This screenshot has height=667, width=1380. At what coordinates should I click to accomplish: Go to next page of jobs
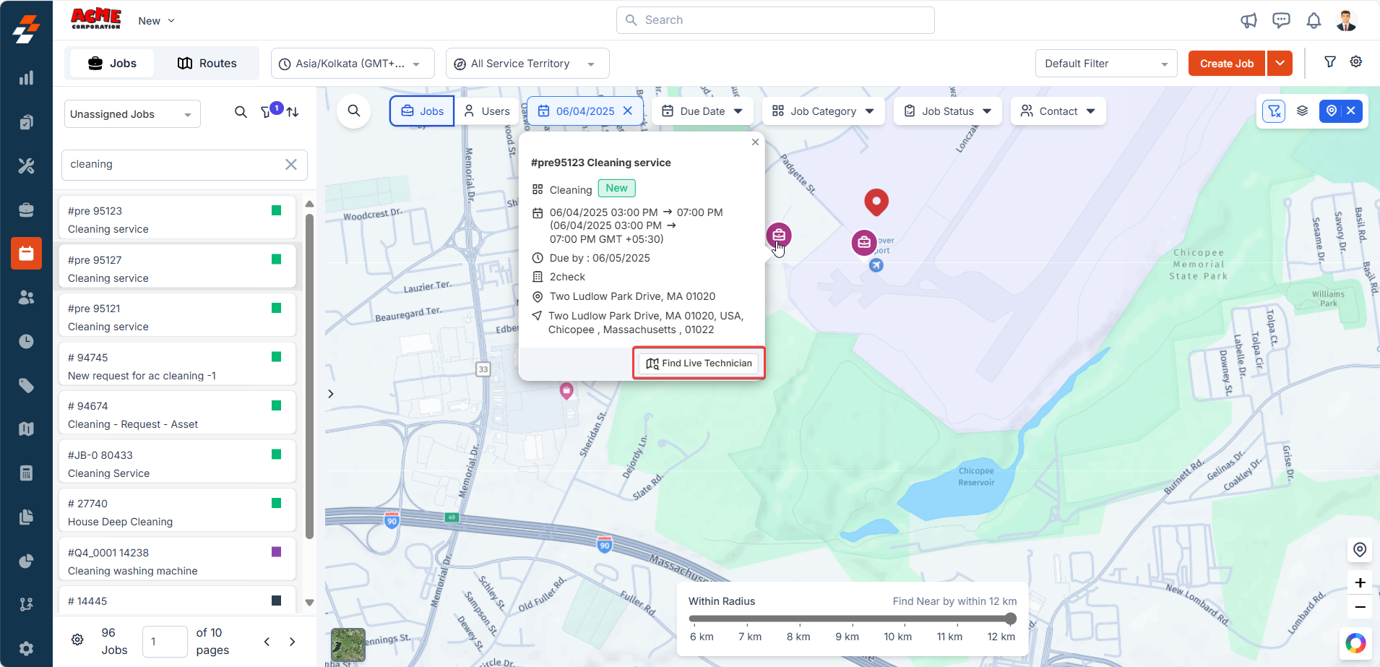pyautogui.click(x=292, y=642)
